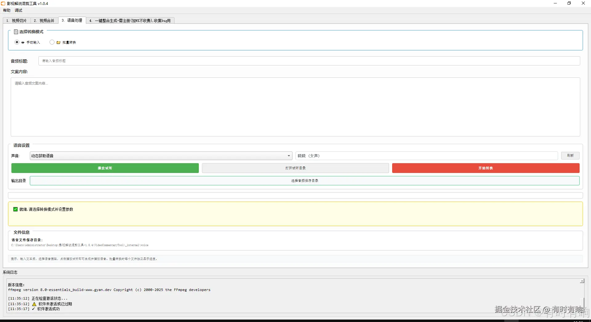
Task: Click the red 开始转换 button
Action: click(x=486, y=168)
